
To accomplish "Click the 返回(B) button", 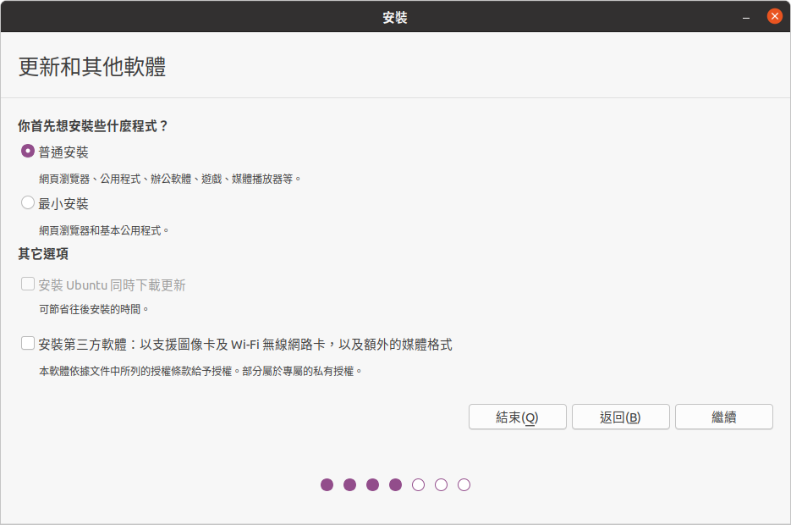I will coord(620,417).
